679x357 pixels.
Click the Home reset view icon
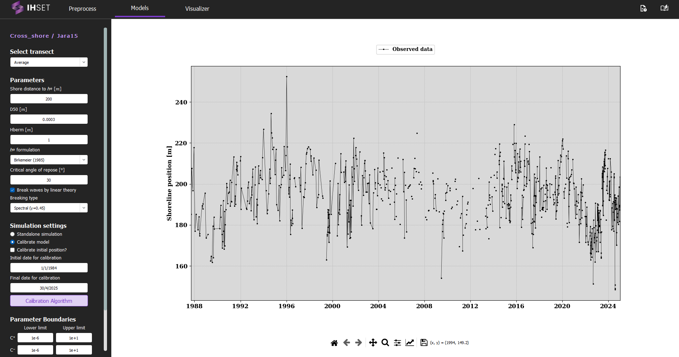334,343
